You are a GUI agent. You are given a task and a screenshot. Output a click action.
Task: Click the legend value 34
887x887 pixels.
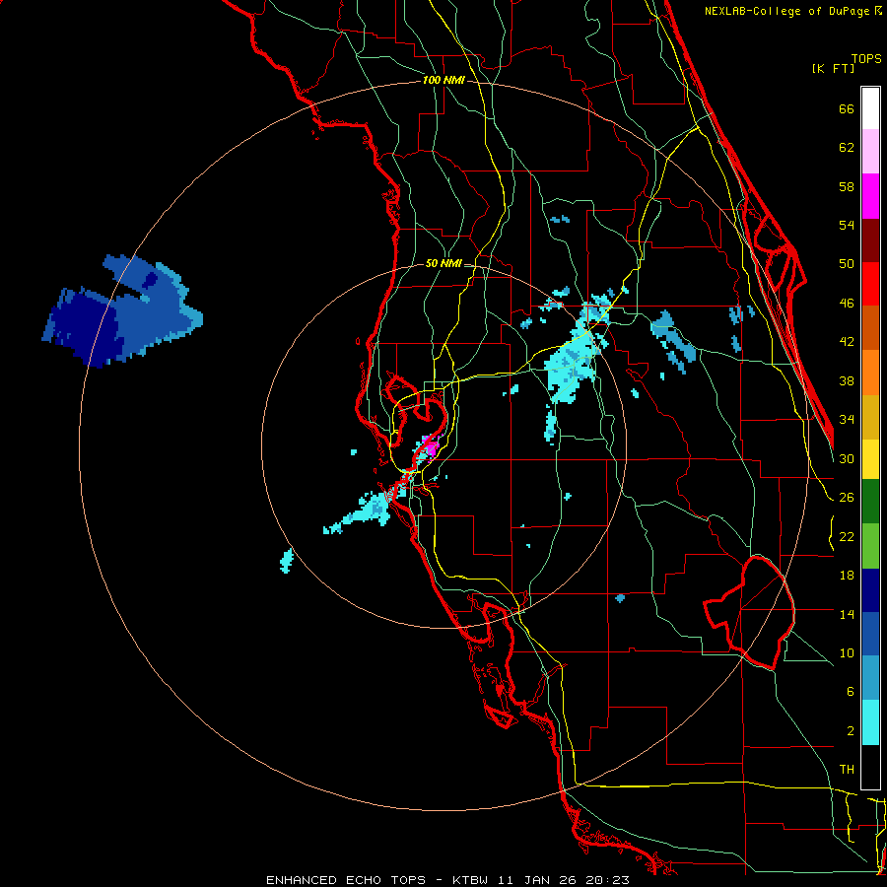coord(847,420)
